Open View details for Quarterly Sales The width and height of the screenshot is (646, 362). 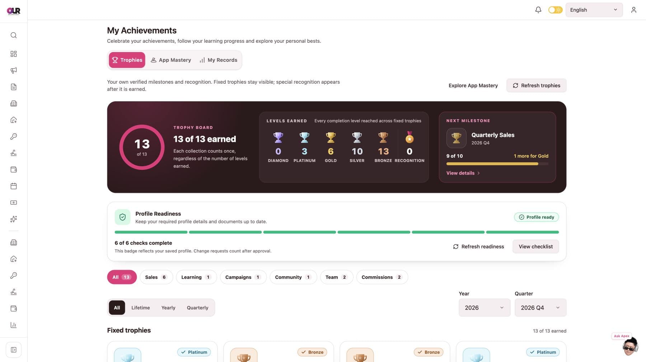point(463,173)
